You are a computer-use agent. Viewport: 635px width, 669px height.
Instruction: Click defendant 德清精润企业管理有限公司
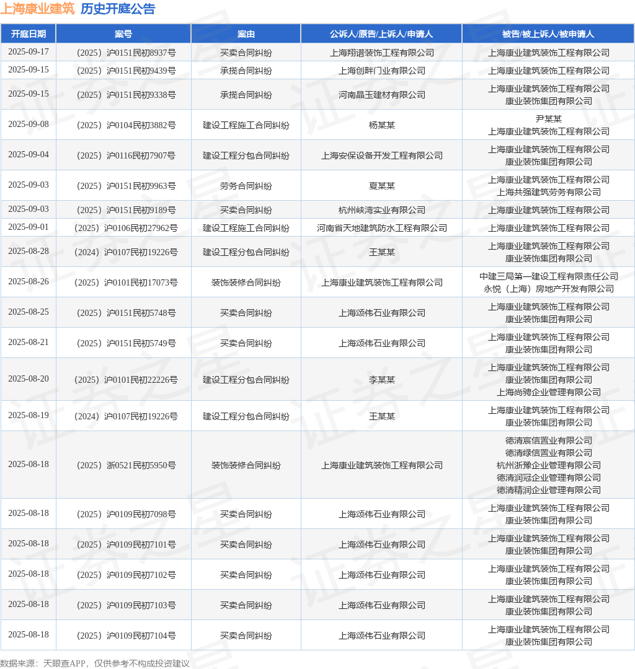(549, 490)
